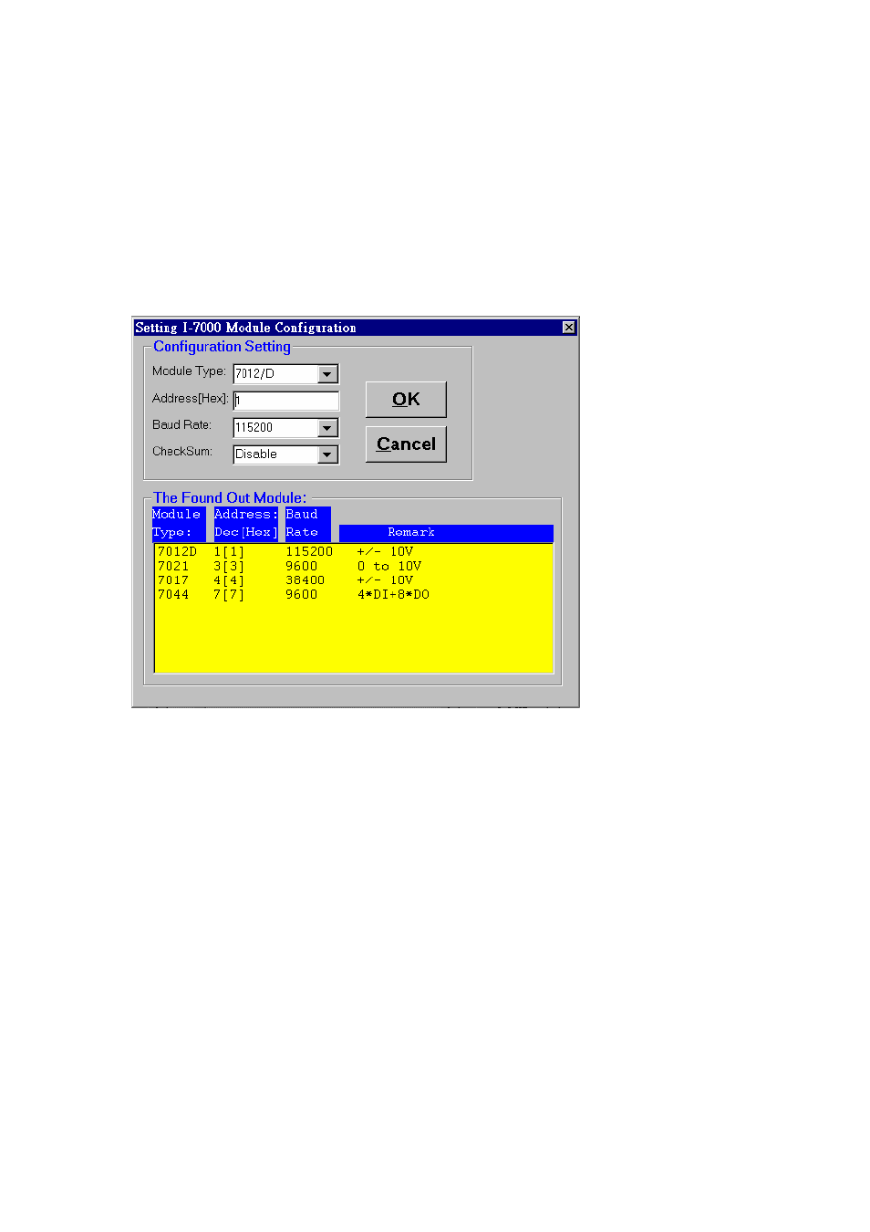The height and width of the screenshot is (1232, 870).
Task: Select the 7017 module row
Action: tap(354, 580)
